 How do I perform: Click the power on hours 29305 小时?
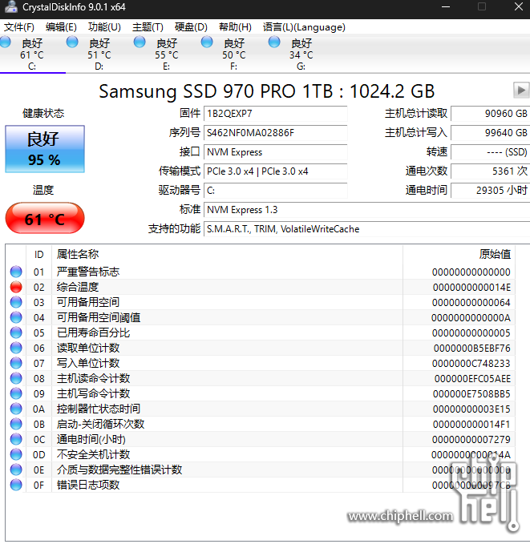(x=490, y=191)
